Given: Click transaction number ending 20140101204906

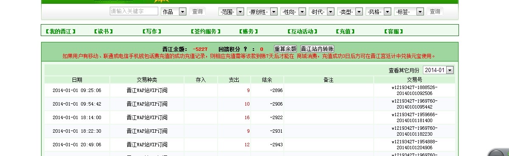Looking at the screenshot, I should coord(414,145).
